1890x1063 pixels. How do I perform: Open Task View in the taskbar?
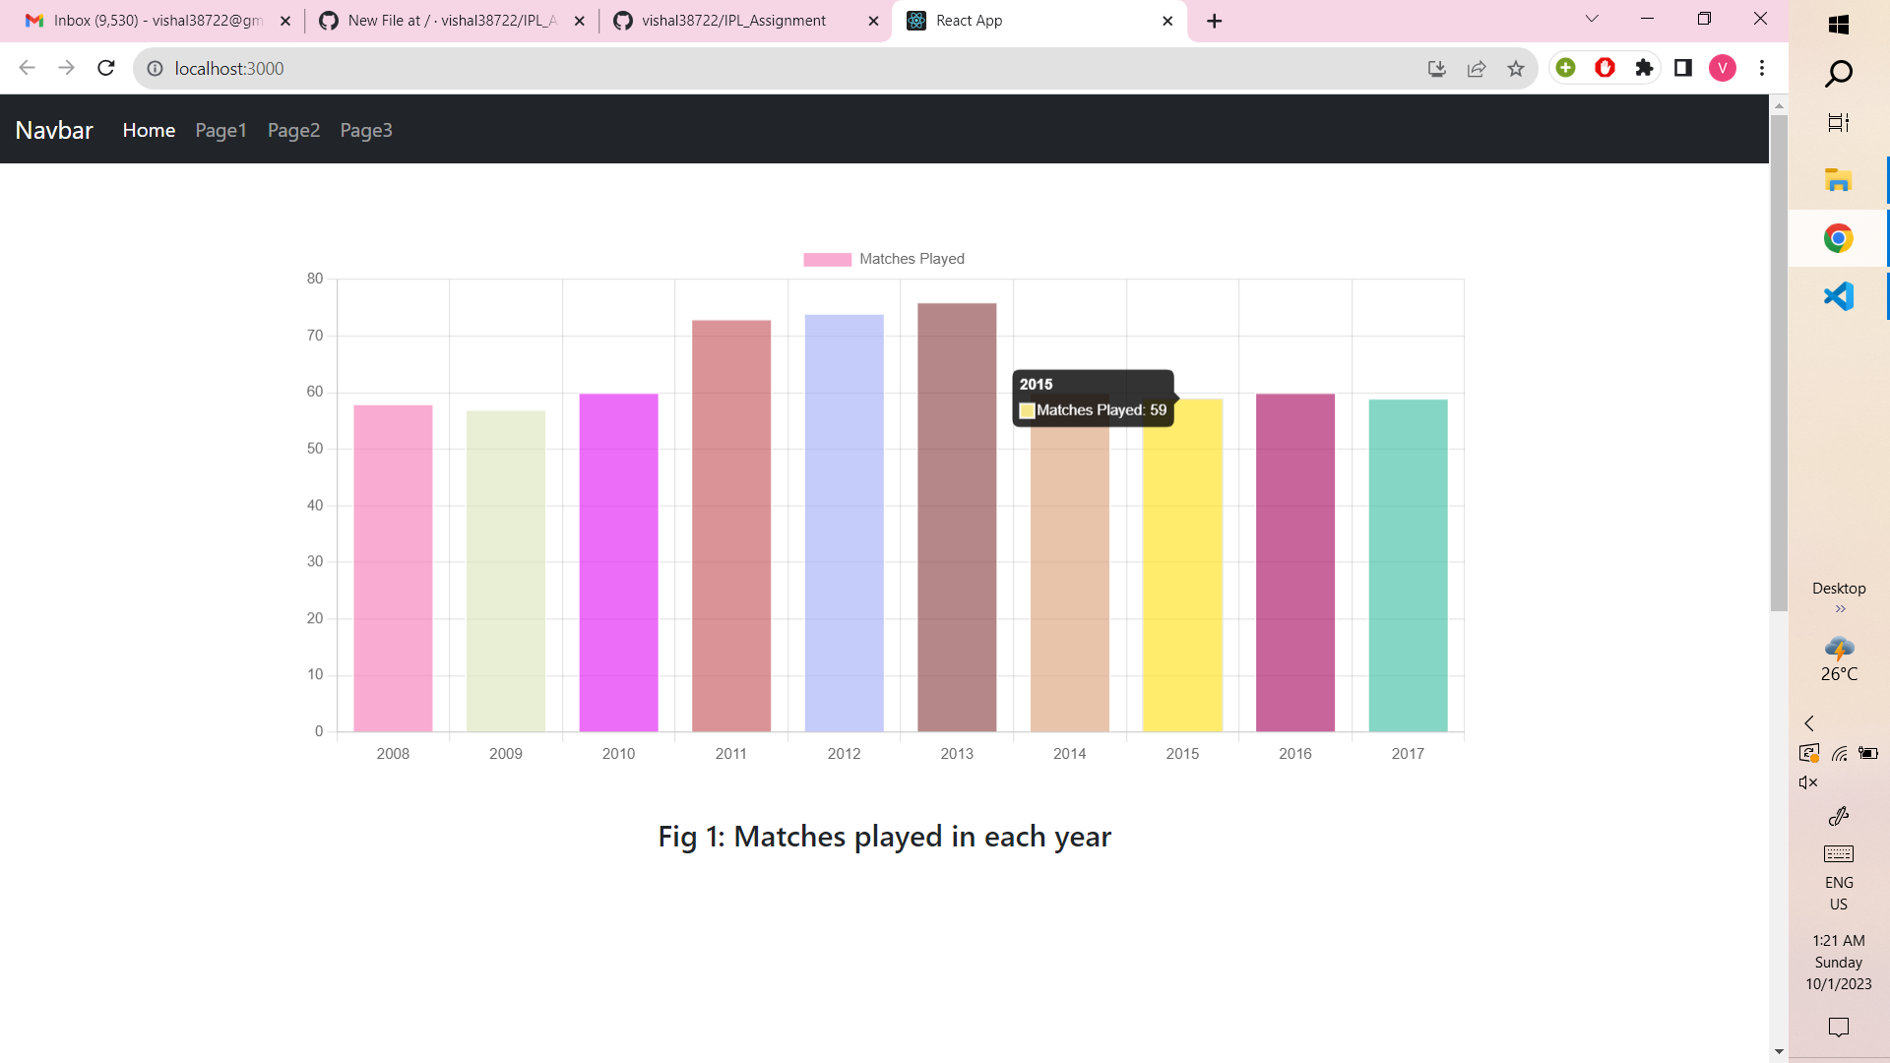1839,123
